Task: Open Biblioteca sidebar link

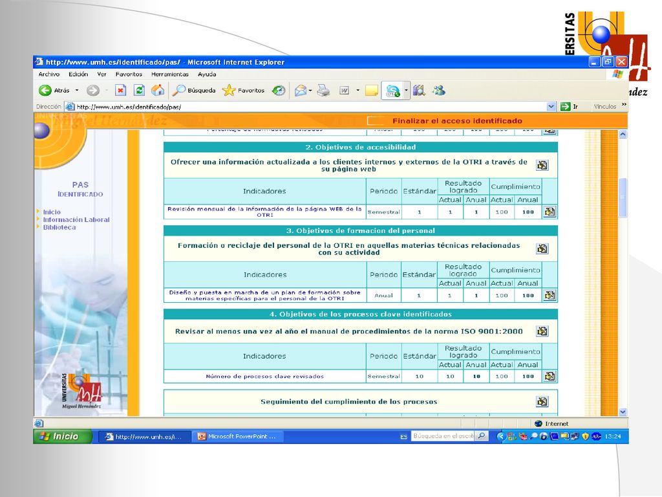Action: coord(59,227)
